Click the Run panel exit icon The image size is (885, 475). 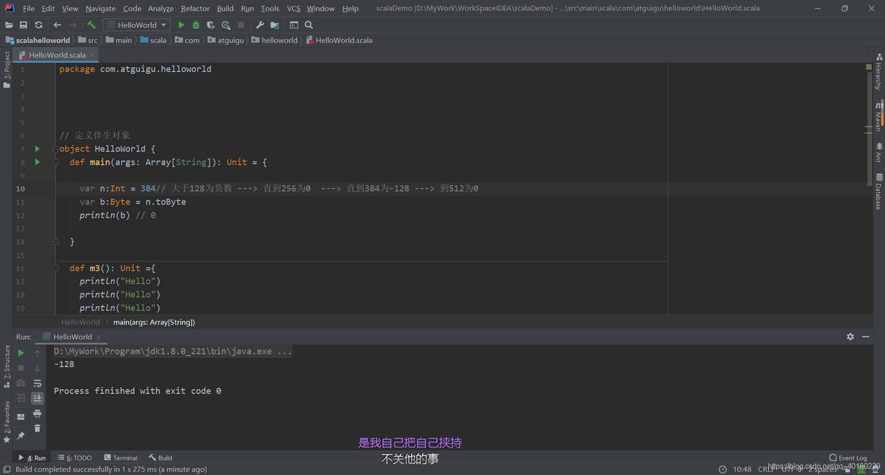tap(21, 398)
